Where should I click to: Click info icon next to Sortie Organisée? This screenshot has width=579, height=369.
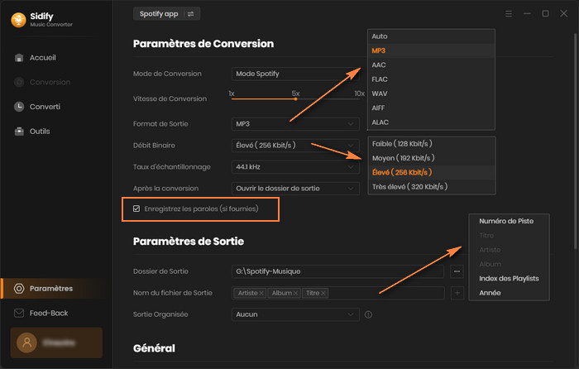(x=368, y=314)
